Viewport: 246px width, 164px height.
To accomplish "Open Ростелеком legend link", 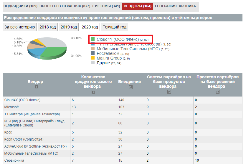I will 108,53.
